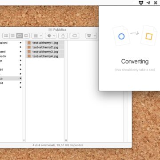Screen dimensions: 160x160
Task: Click the arrow on the row ending 'azioni'
Action: tap(20, 43)
